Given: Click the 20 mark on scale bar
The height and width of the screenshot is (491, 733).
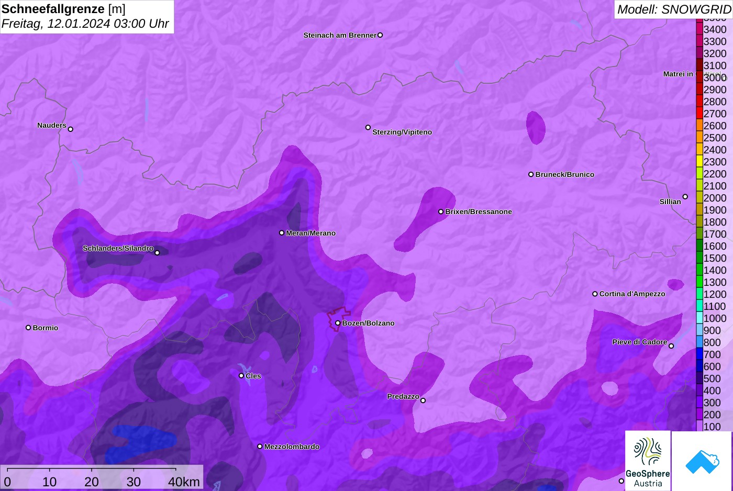Looking at the screenshot, I should 92,482.
